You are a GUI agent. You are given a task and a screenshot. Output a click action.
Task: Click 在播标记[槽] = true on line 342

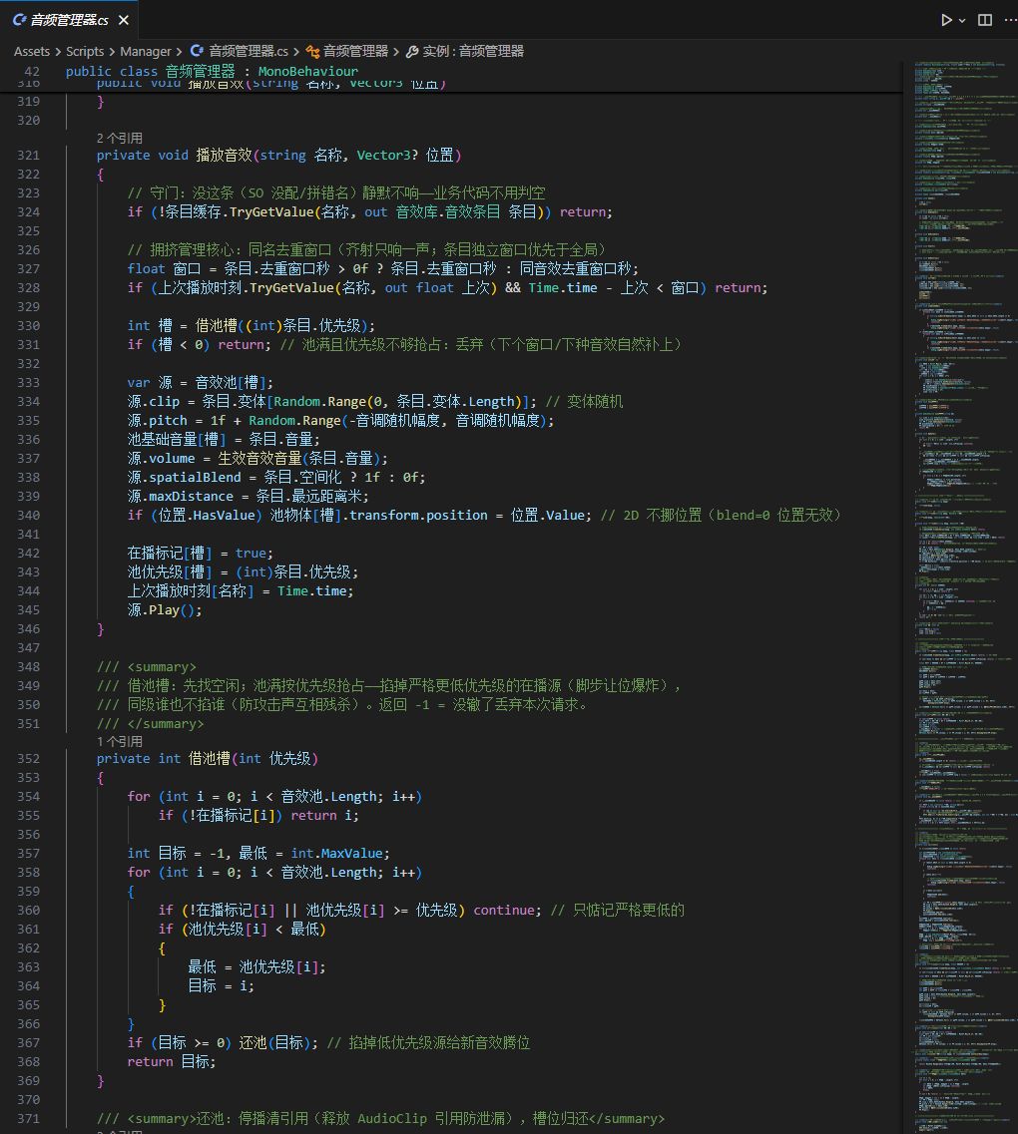tap(200, 554)
